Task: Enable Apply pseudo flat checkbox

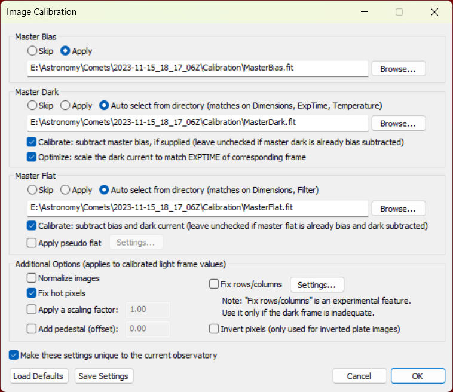Action: (32, 243)
